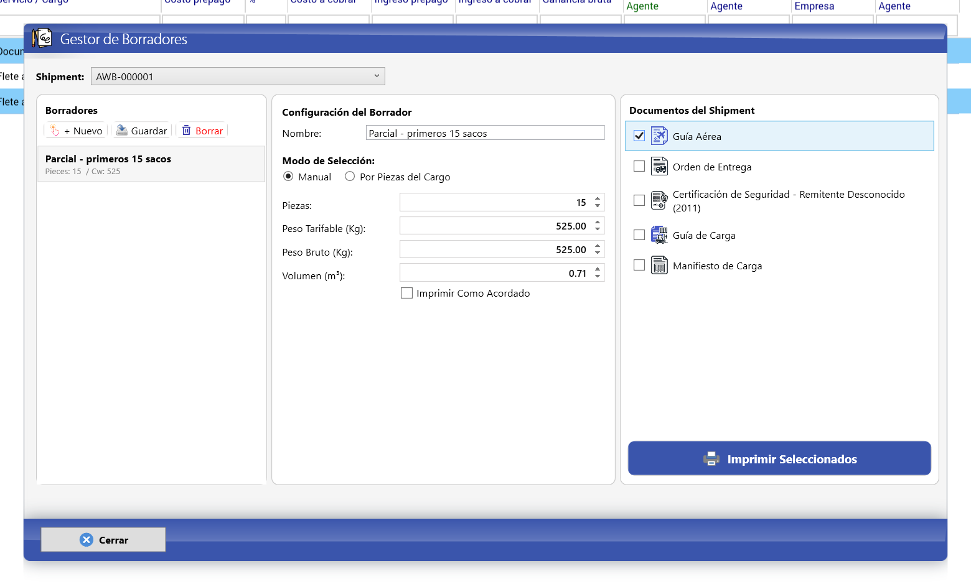Click the Peso Tarifable spinner arrows

pos(598,226)
